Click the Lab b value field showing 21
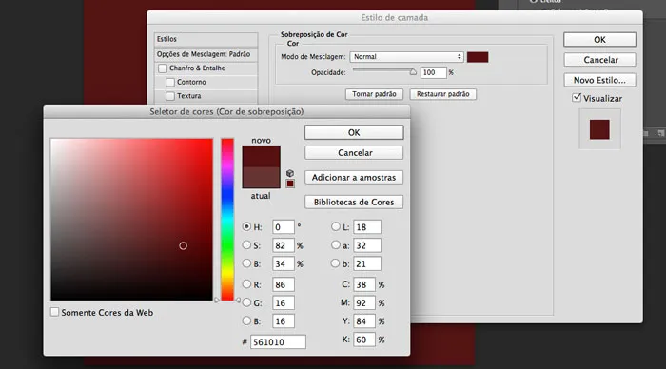 (366, 263)
